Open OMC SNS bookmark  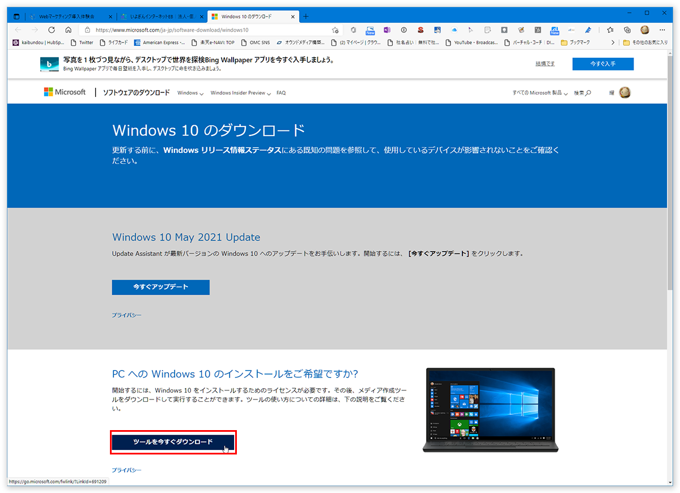click(x=255, y=42)
